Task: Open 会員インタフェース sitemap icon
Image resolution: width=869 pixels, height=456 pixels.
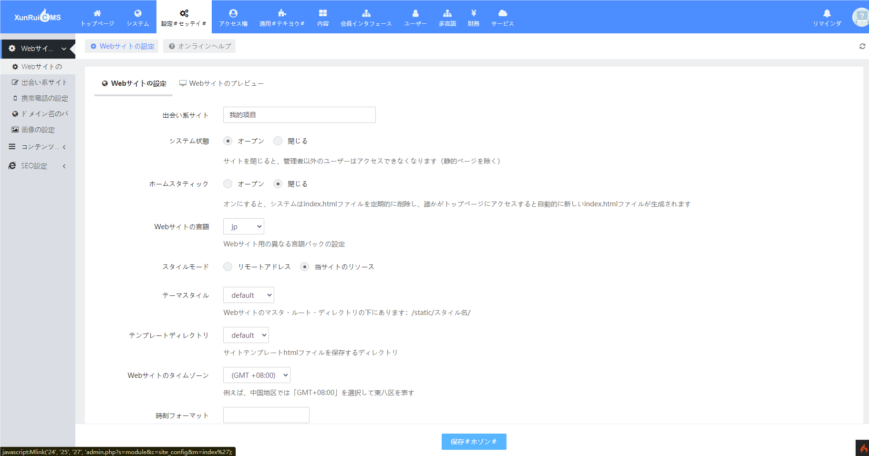Action: click(x=366, y=13)
